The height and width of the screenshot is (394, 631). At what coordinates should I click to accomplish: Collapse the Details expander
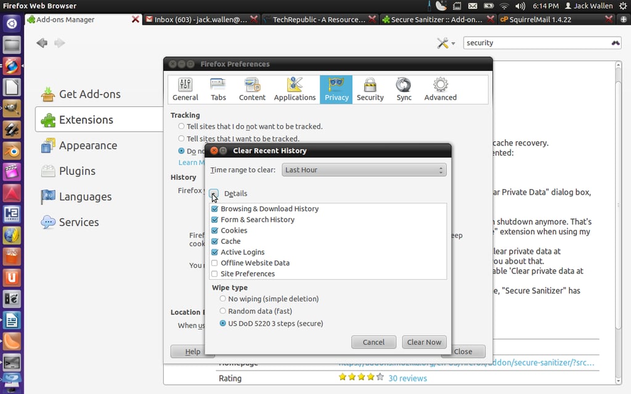[214, 193]
